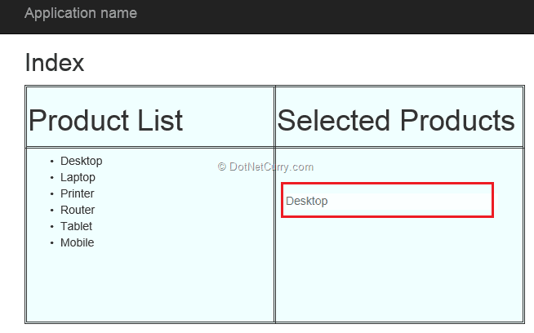The width and height of the screenshot is (534, 333).
Task: Click the bullet beside Router list item
Action: 51,211
